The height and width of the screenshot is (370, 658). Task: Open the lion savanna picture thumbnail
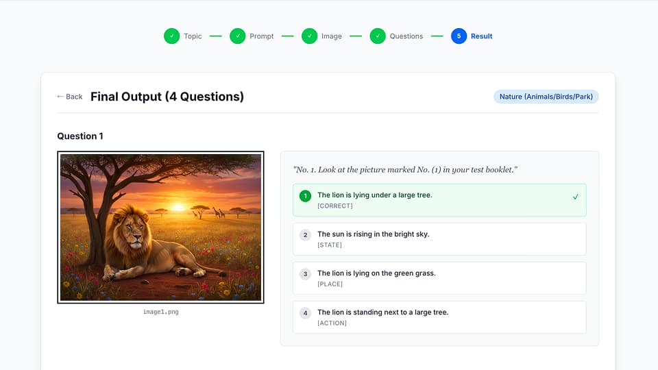(160, 227)
